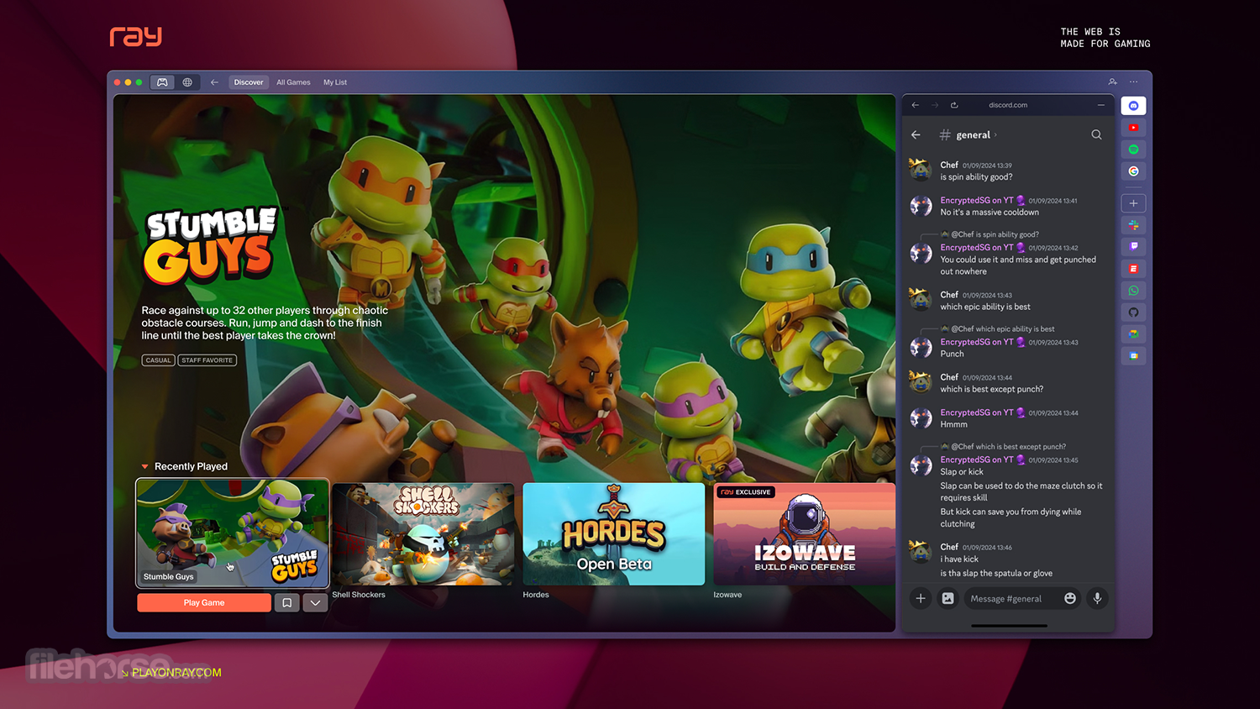This screenshot has height=709, width=1260.
Task: Open the Twitch sidebar shortcut
Action: click(x=1133, y=246)
